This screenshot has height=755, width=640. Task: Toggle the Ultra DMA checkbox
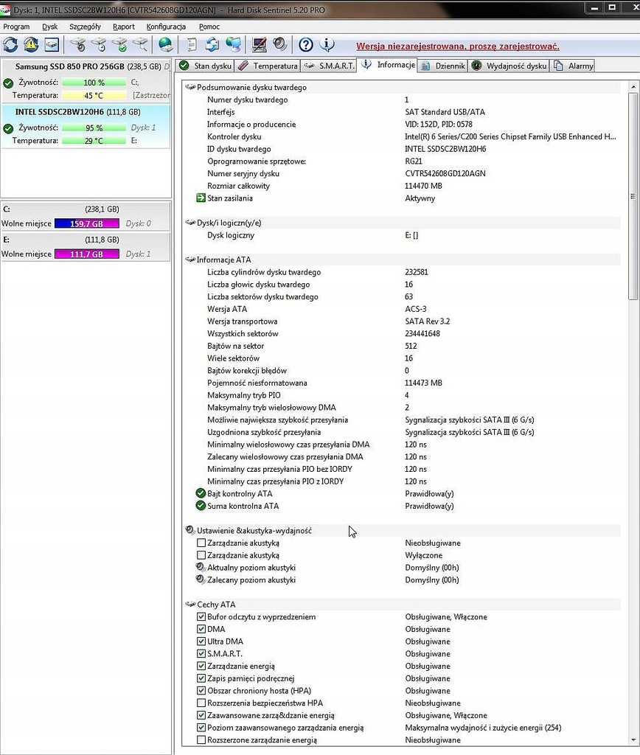(201, 641)
